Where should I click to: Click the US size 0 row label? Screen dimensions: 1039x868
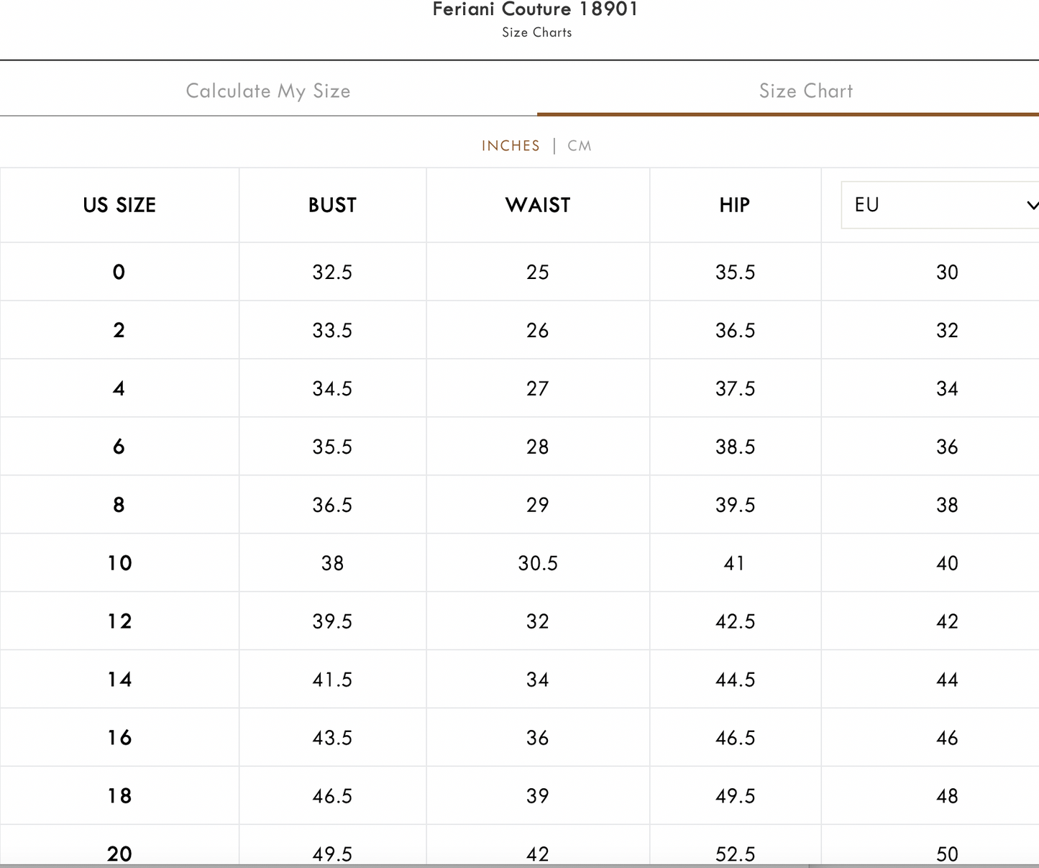tap(119, 273)
